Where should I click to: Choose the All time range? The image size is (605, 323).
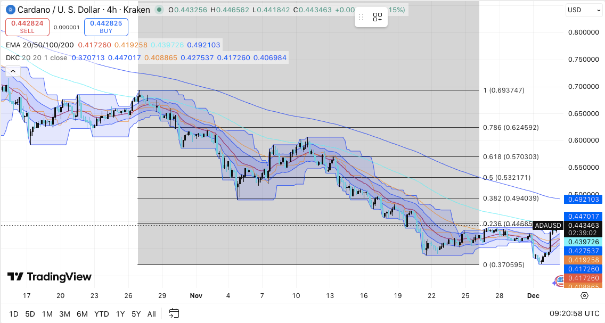(151, 314)
